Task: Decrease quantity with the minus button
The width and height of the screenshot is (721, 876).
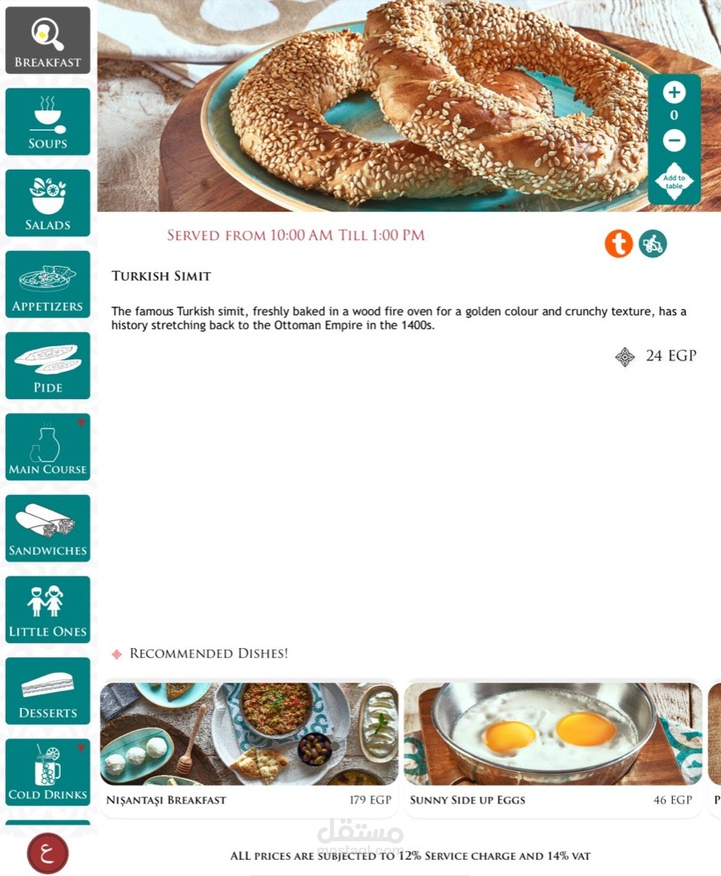Action: [x=674, y=140]
